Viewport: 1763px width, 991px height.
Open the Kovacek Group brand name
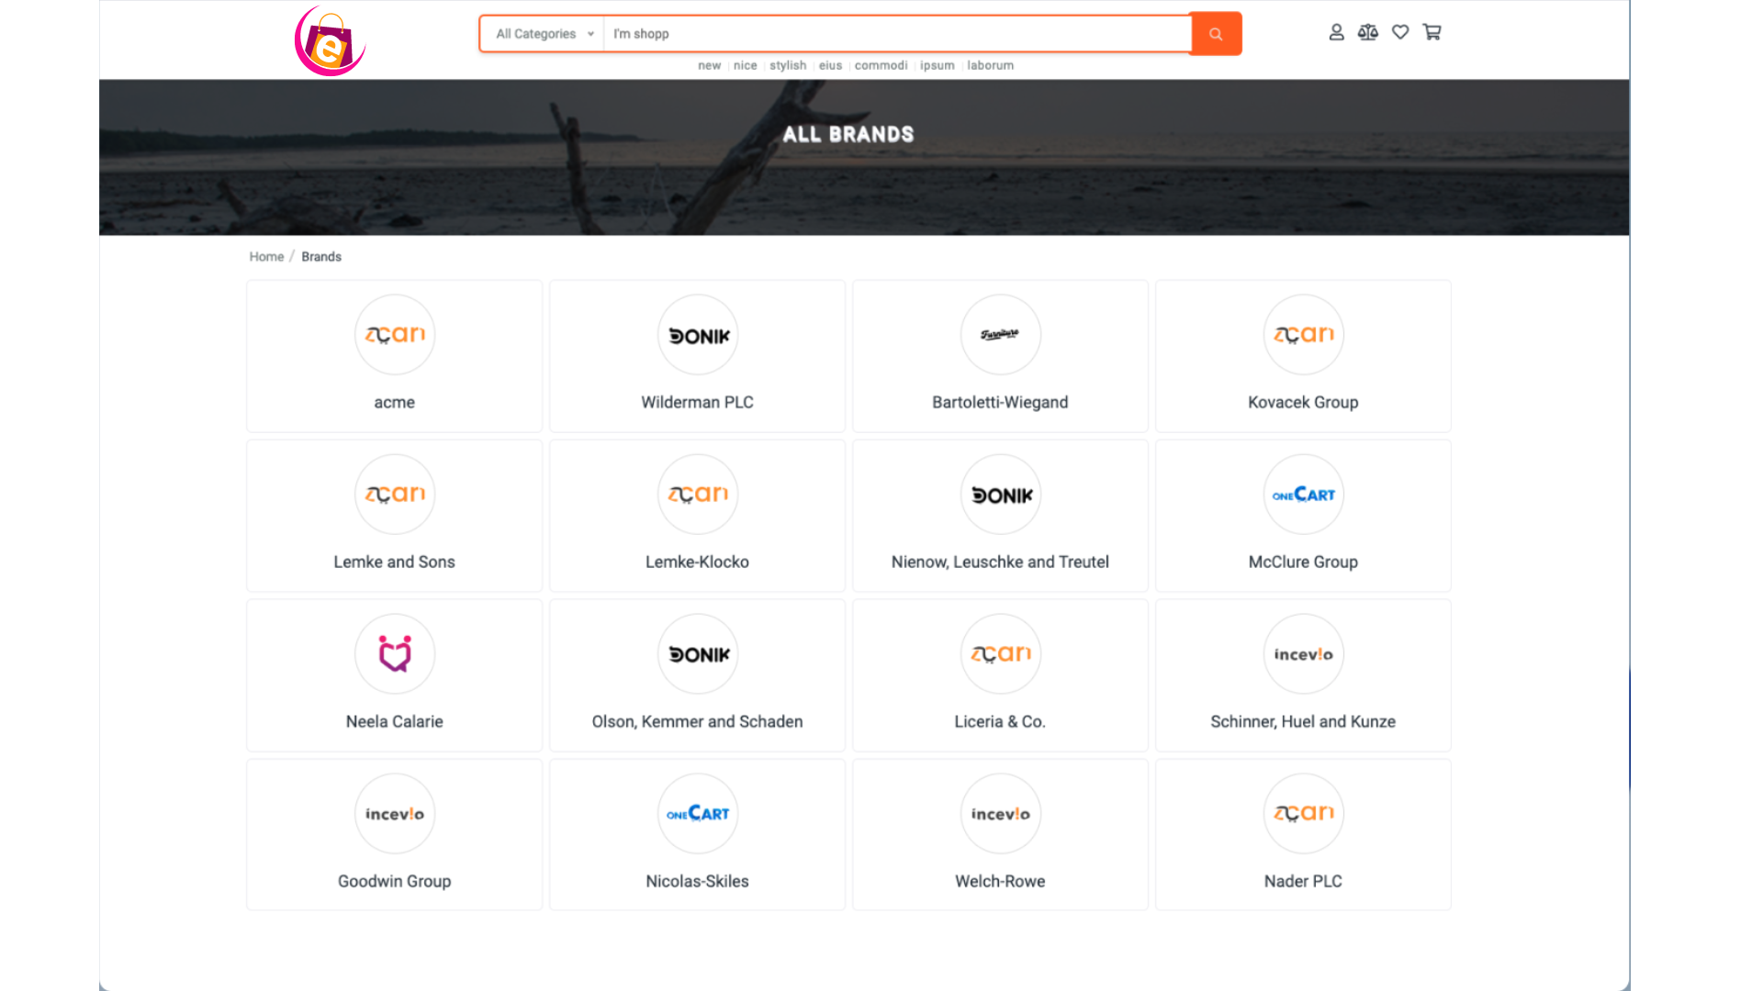point(1302,402)
